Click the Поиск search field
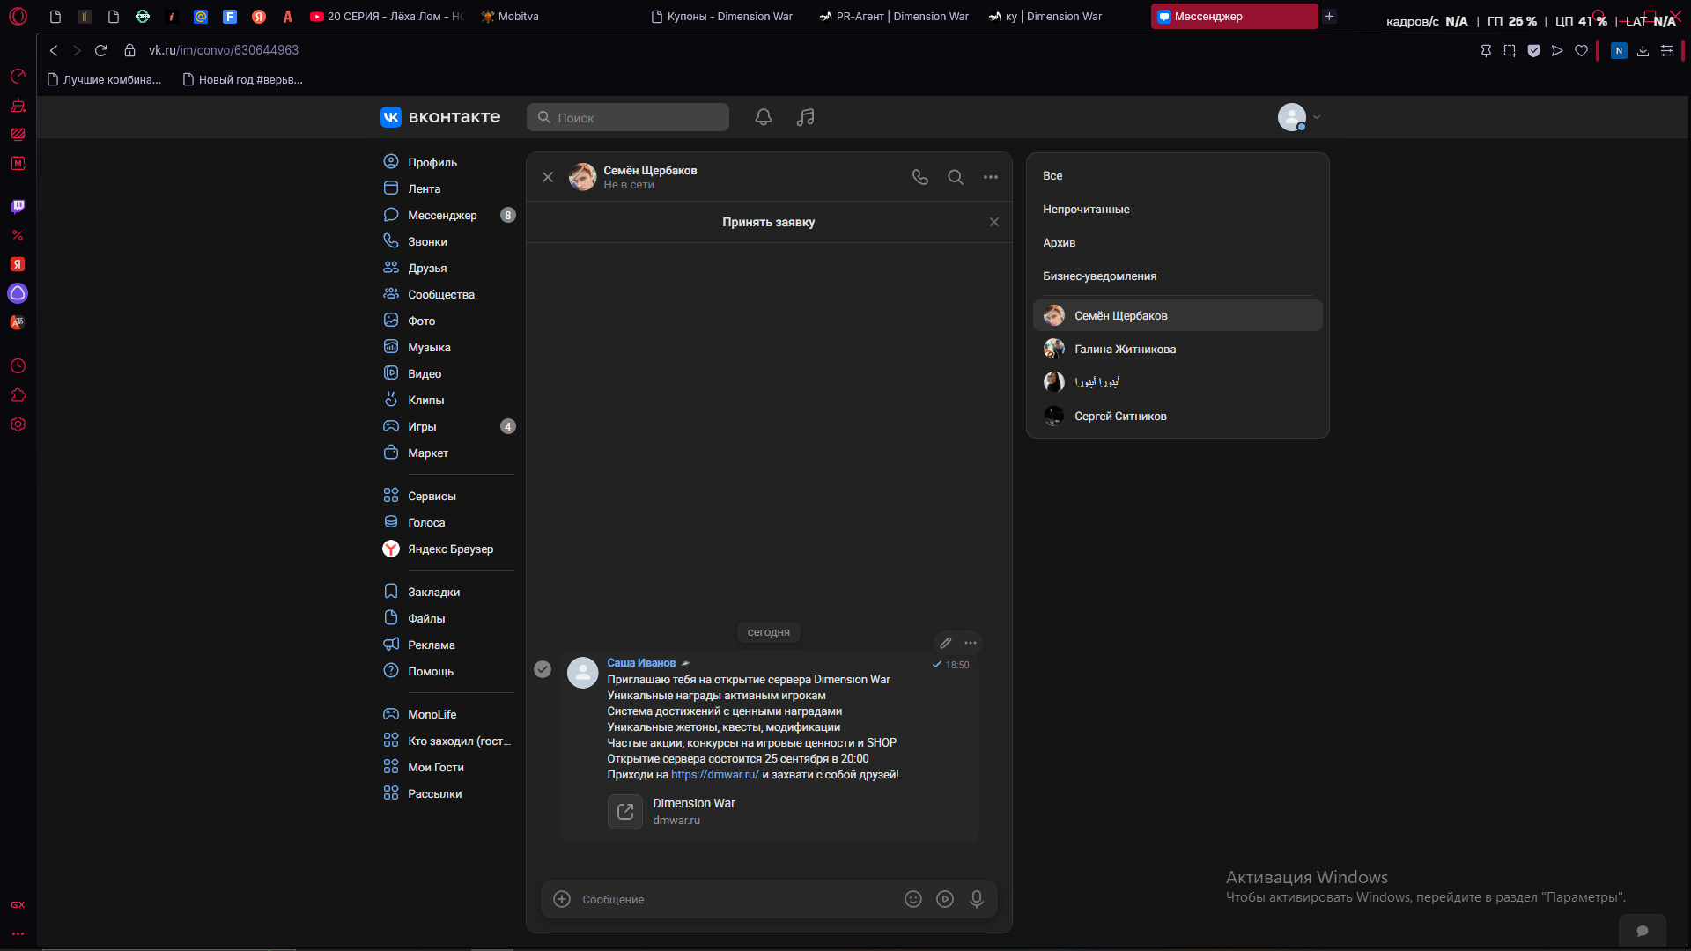This screenshot has height=951, width=1691. point(628,117)
